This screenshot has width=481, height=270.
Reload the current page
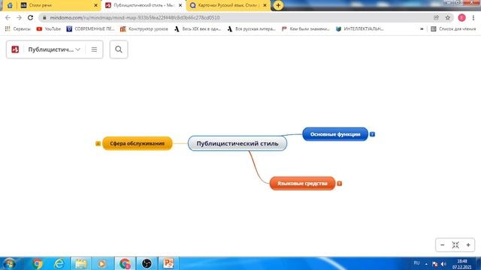tap(30, 17)
